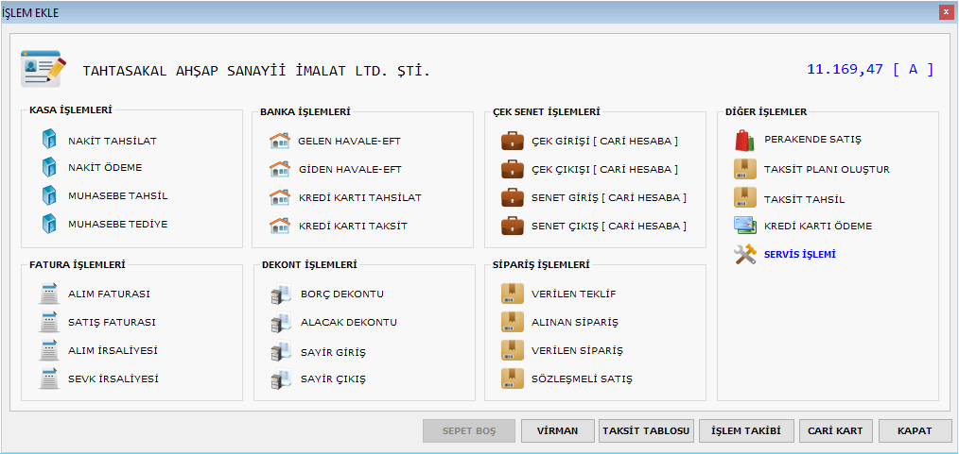This screenshot has width=959, height=454.
Task: Open the Taksit Tablosu button
Action: click(647, 430)
